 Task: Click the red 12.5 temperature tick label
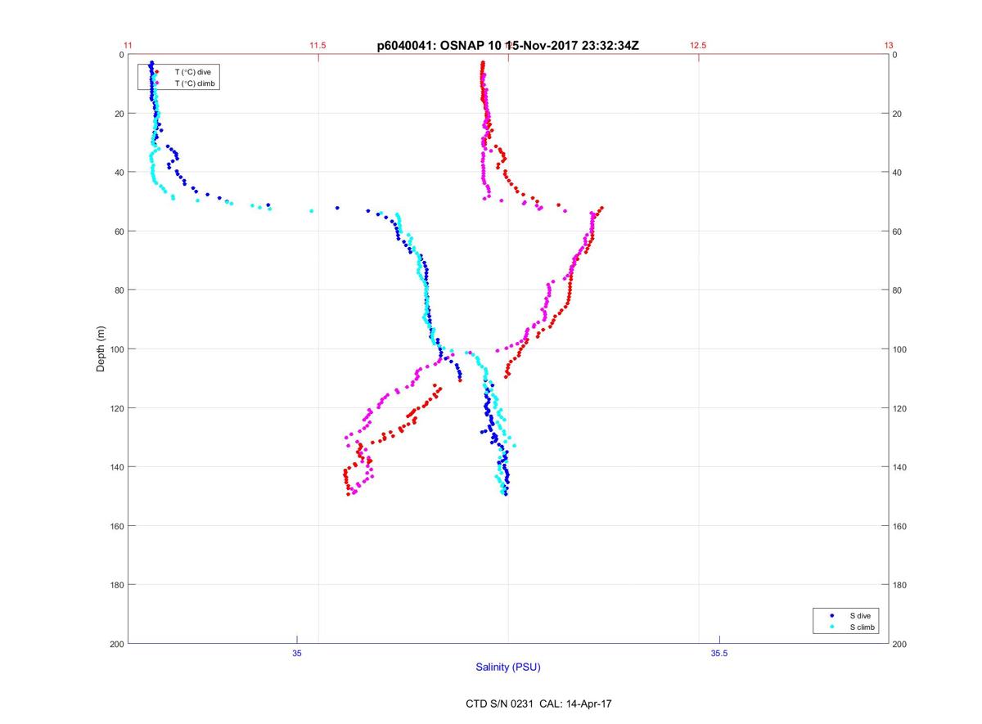click(698, 46)
